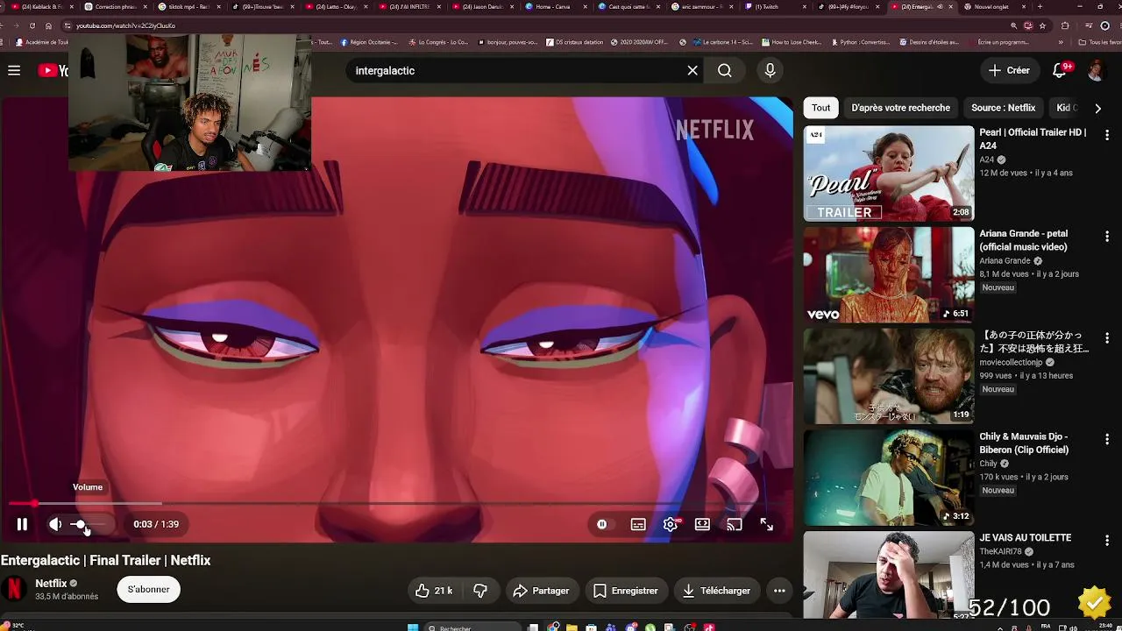This screenshot has width=1122, height=631.
Task: Dislike the video with thumbs down
Action: [480, 591]
